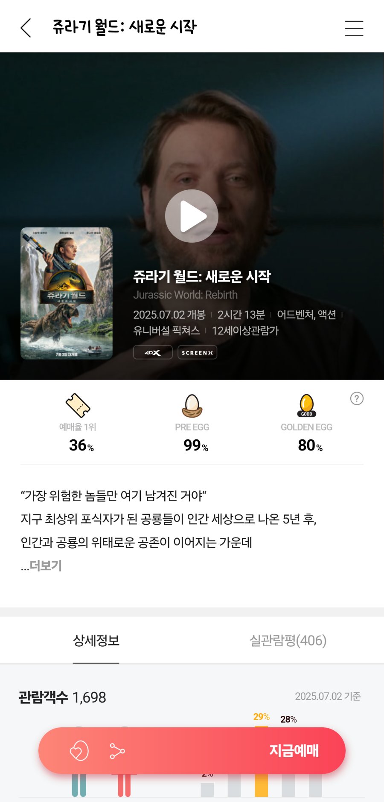Viewport: 384px width, 802px height.
Task: Tap the GOLDEN EGG icon
Action: pos(306,406)
